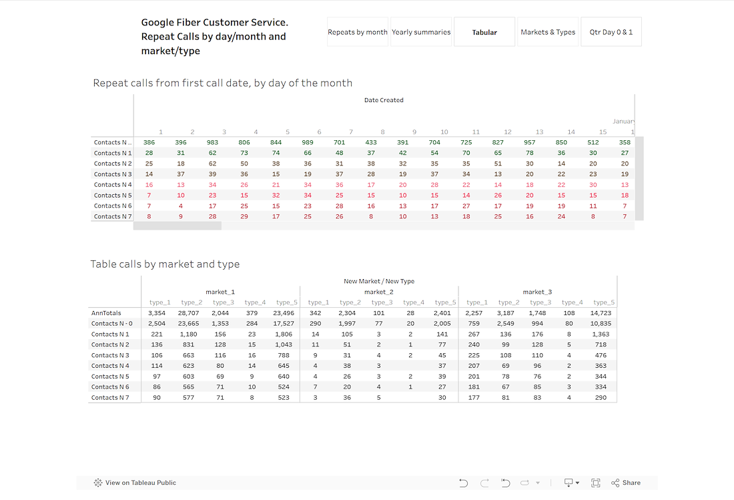This screenshot has width=734, height=500.
Task: Click the value 983 for day 3
Action: coord(212,142)
